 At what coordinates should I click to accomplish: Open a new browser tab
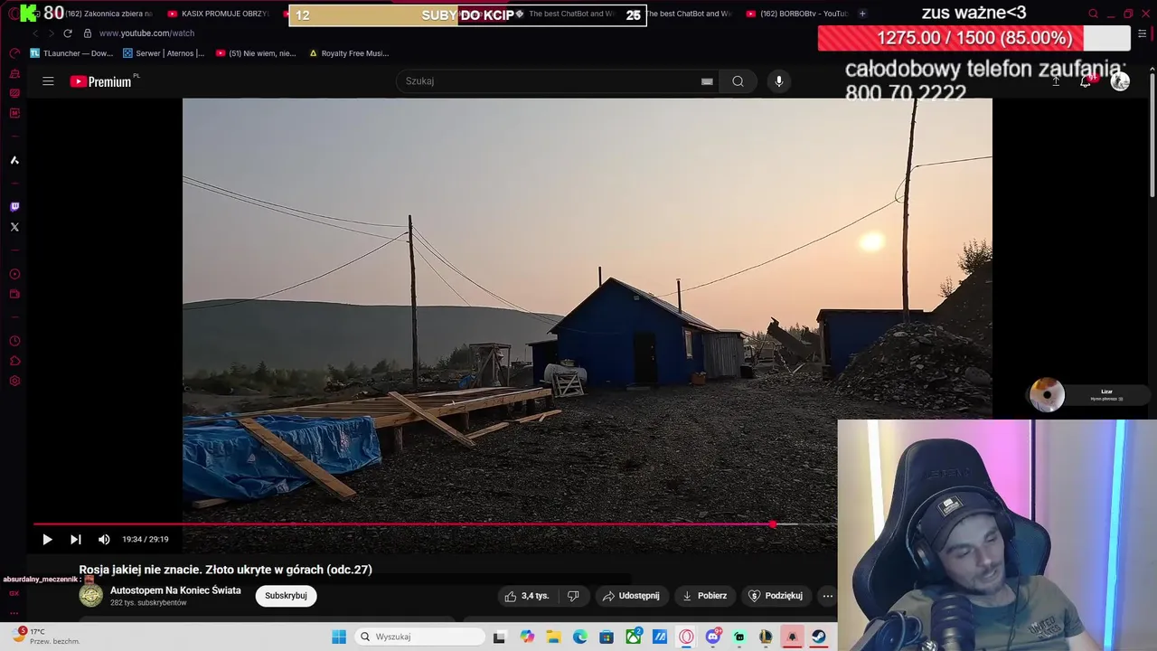tap(862, 14)
